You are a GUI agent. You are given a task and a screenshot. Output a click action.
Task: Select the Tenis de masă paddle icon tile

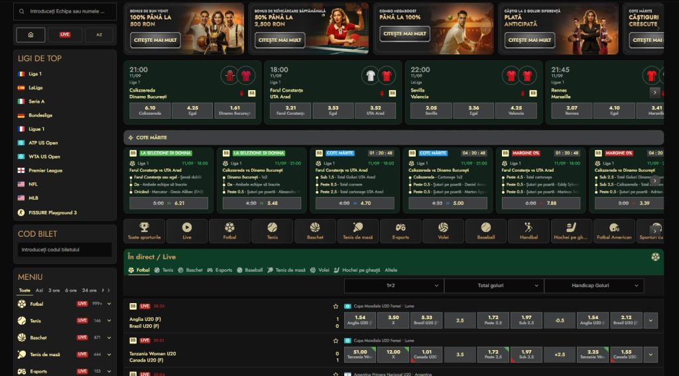(357, 231)
